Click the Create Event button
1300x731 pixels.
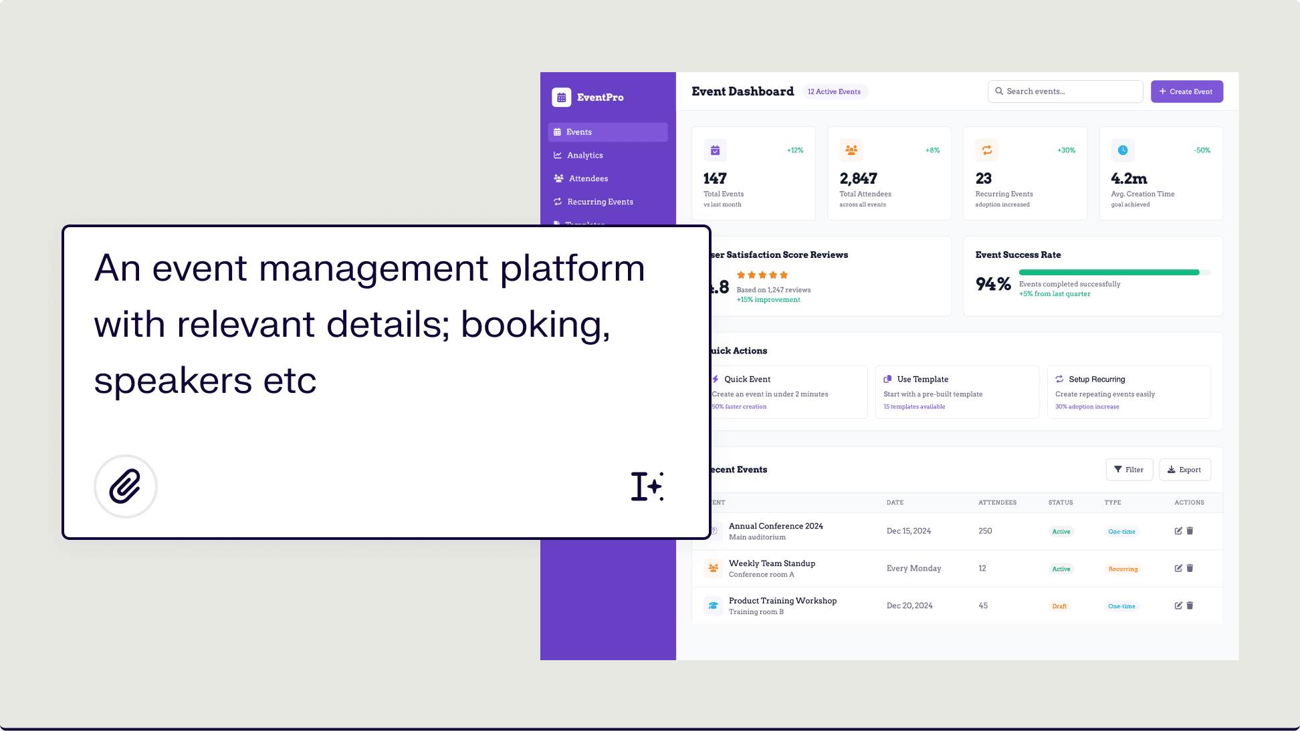(1187, 92)
